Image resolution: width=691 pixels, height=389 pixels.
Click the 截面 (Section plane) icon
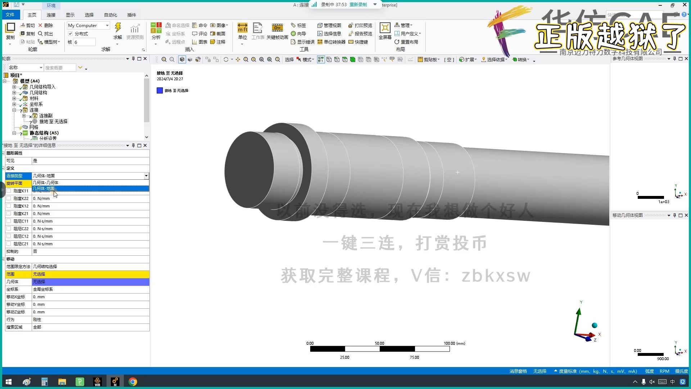pyautogui.click(x=213, y=34)
